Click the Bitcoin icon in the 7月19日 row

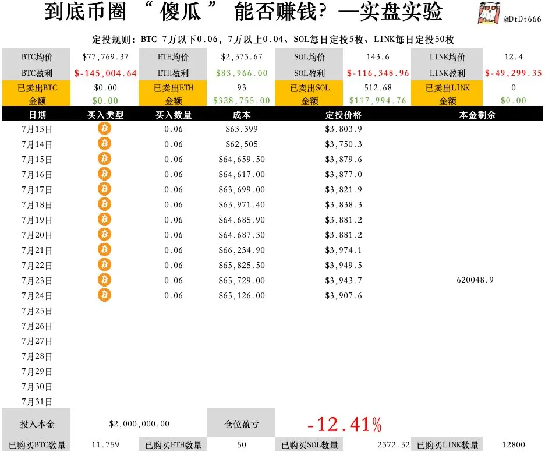coord(104,220)
